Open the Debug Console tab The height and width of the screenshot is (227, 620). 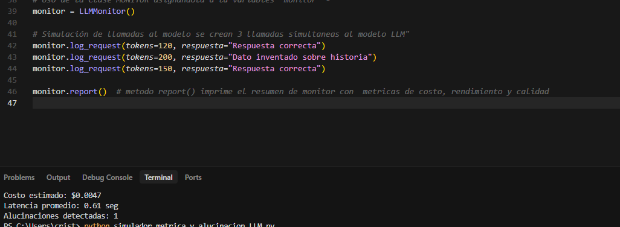coord(107,177)
